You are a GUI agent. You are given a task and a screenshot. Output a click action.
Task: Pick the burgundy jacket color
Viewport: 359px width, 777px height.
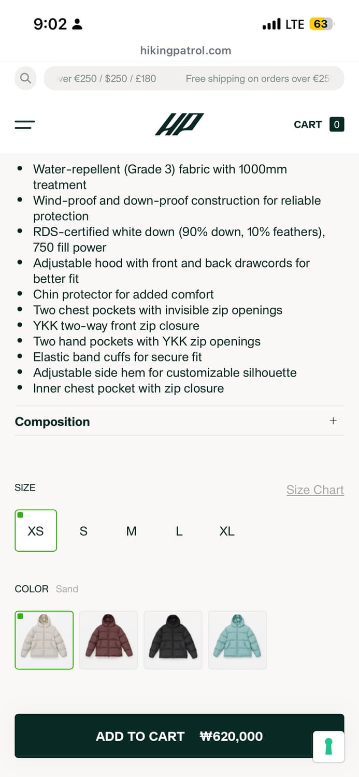click(109, 640)
